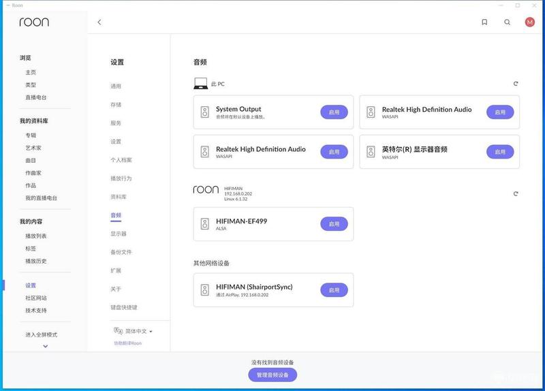Open 扩展 settings tab
Viewport: 545px width, 391px height.
(x=116, y=270)
